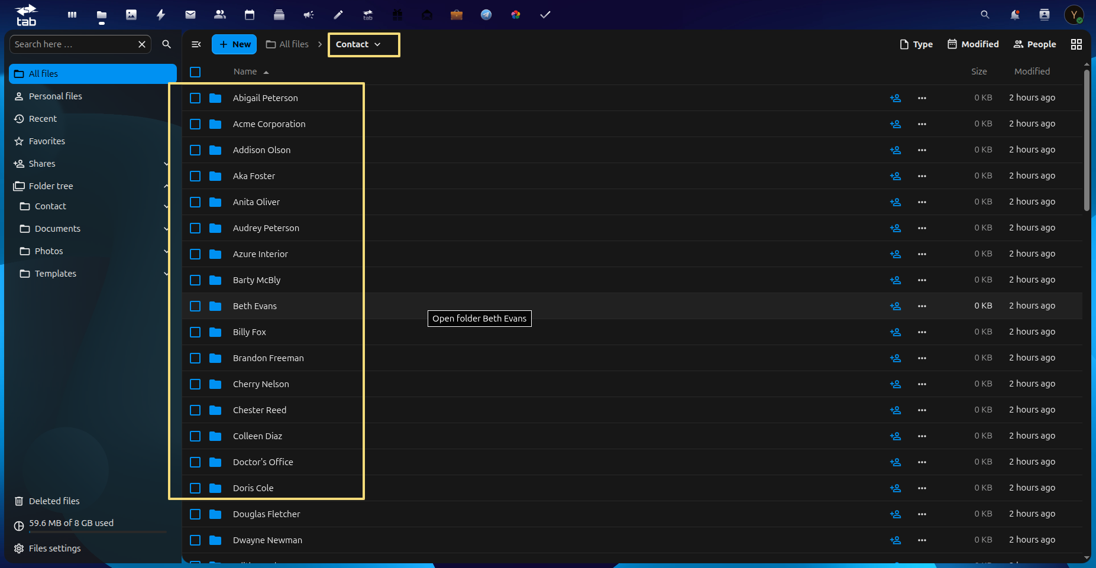
Task: Open the Contacts app in top bar
Action: coord(220,15)
